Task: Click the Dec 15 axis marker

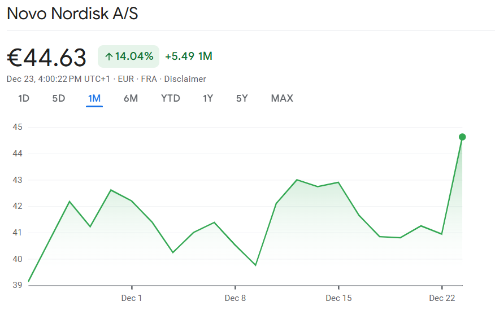Action: point(338,298)
